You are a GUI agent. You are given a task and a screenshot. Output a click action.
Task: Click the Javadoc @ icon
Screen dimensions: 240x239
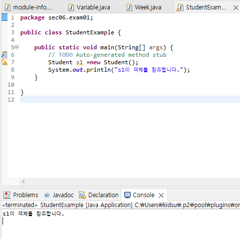click(x=47, y=195)
